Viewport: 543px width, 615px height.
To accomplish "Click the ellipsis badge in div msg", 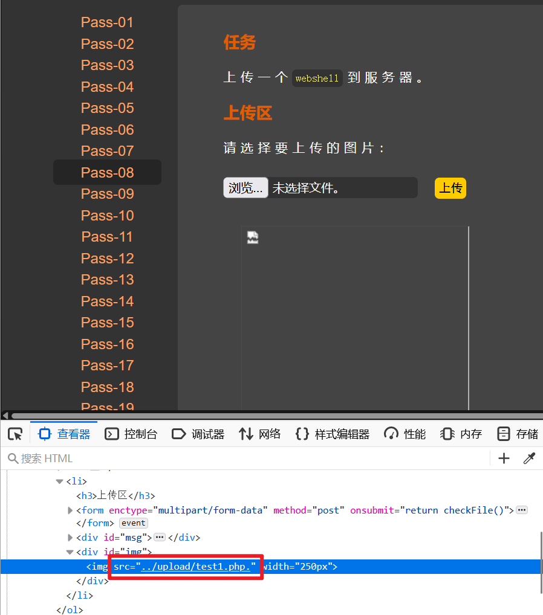I will click(x=160, y=537).
